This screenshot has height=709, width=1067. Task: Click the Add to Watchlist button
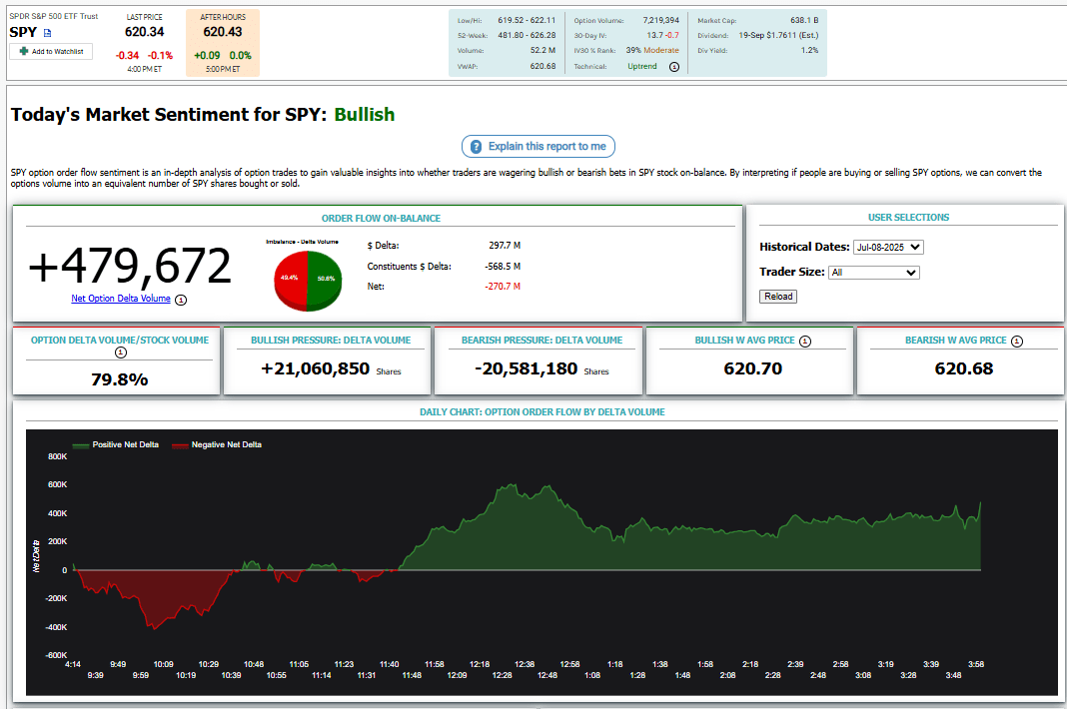51,51
